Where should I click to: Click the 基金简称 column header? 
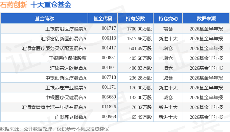[44, 19]
